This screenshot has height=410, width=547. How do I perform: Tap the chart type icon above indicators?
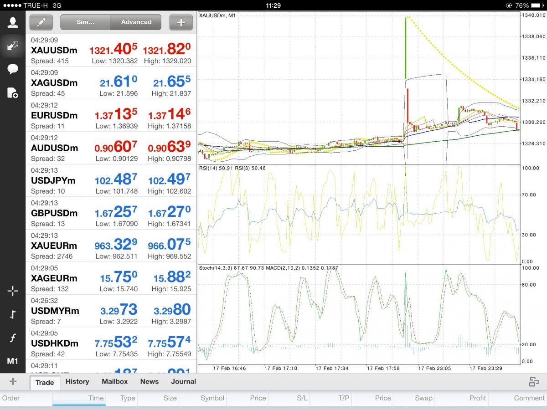13,314
